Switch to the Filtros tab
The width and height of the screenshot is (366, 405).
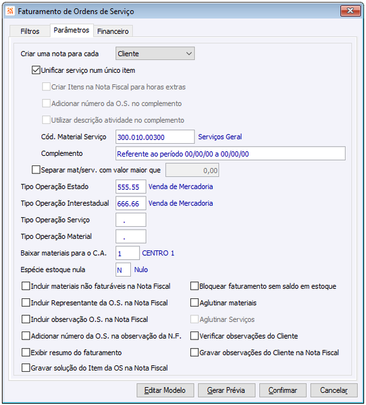(30, 31)
